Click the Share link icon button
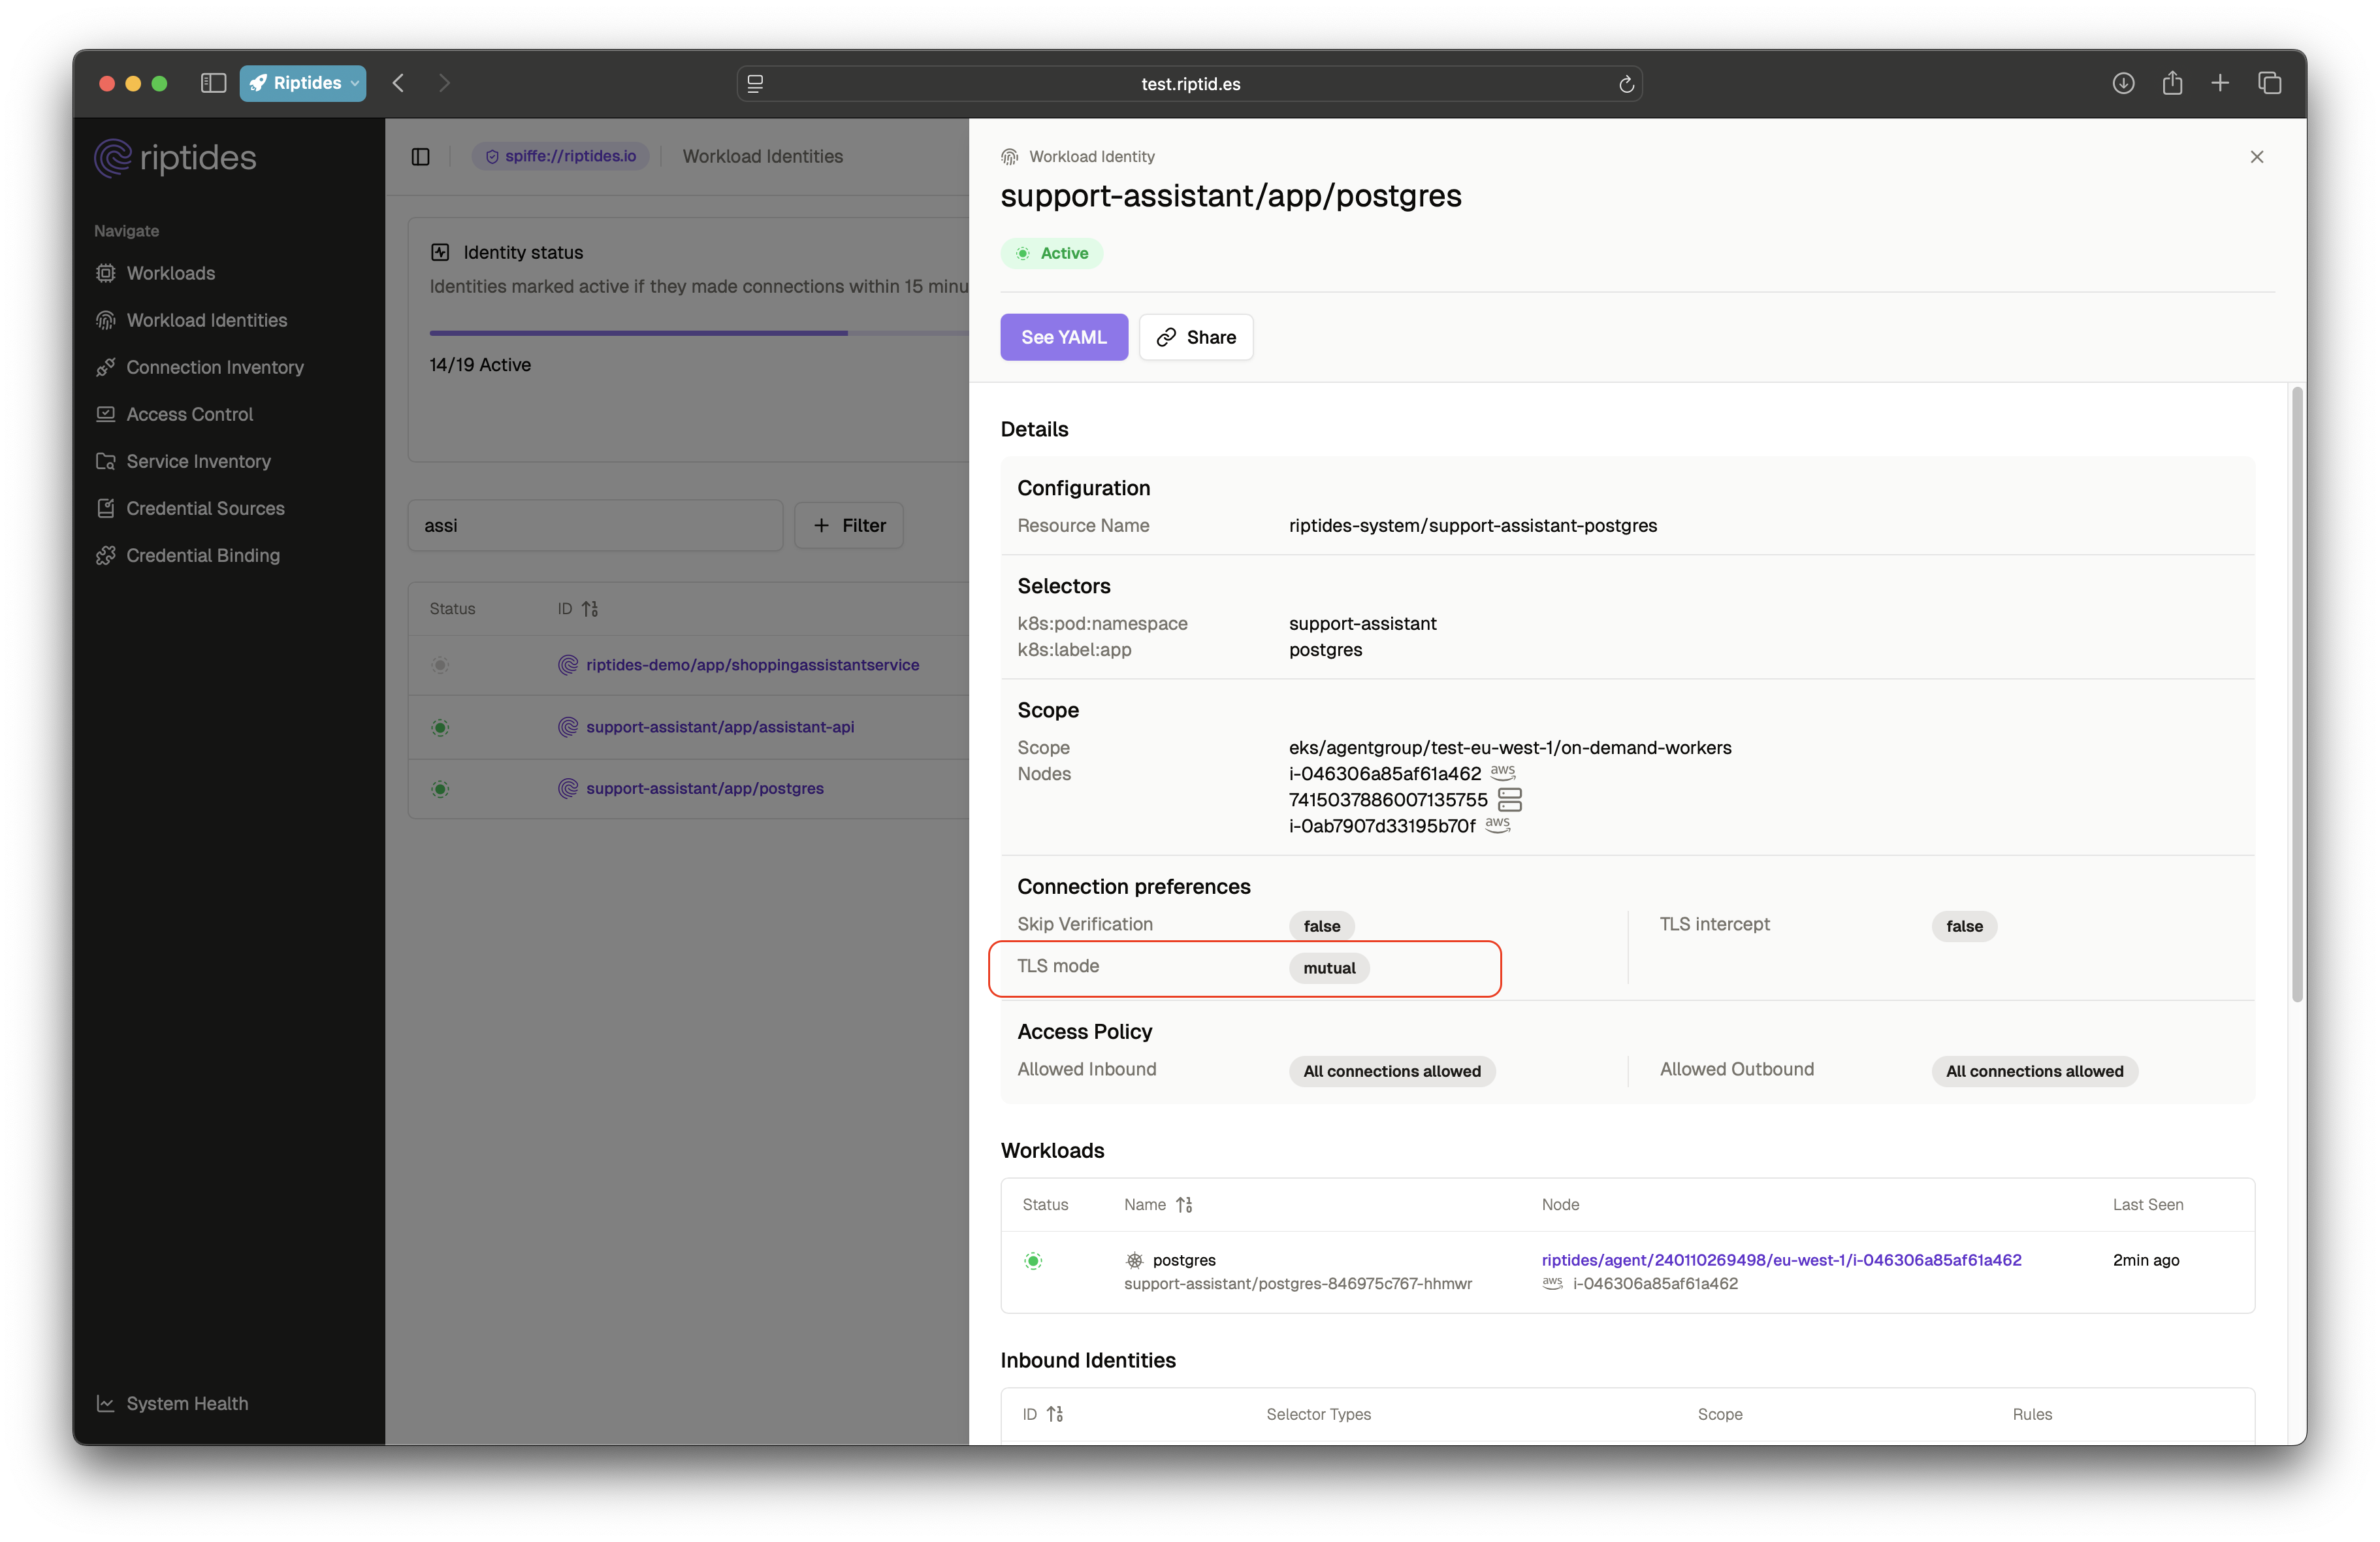2380x1542 pixels. tap(1195, 337)
